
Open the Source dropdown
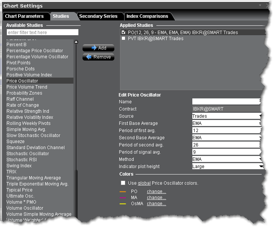coord(226,116)
